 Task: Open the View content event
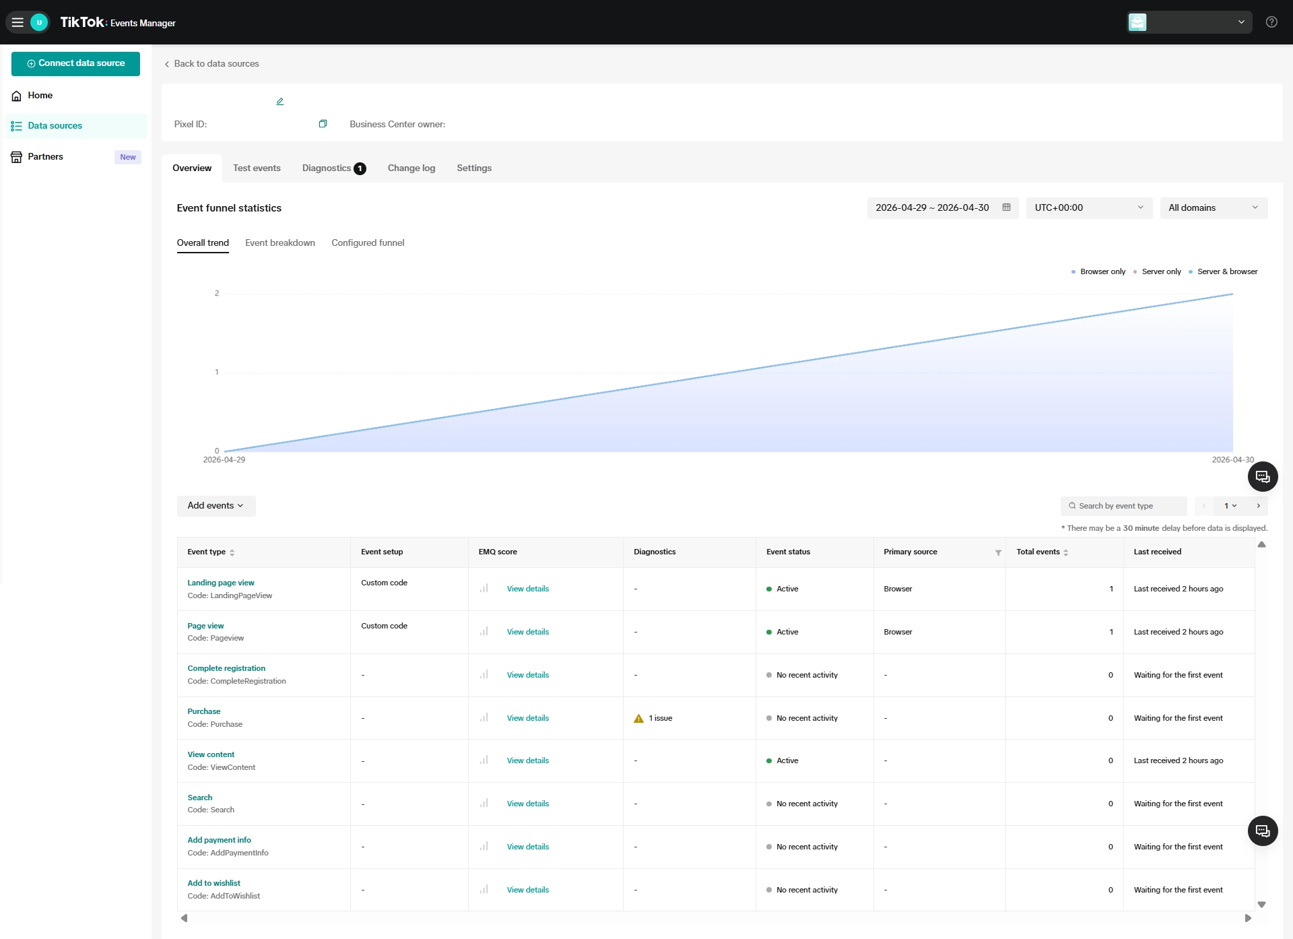click(211, 755)
